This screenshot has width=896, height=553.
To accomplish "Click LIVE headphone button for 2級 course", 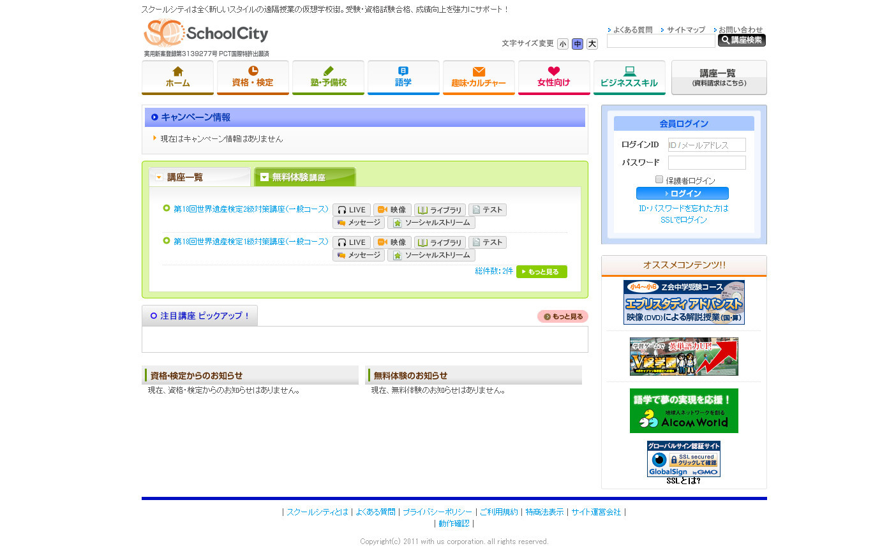I will click(x=352, y=210).
